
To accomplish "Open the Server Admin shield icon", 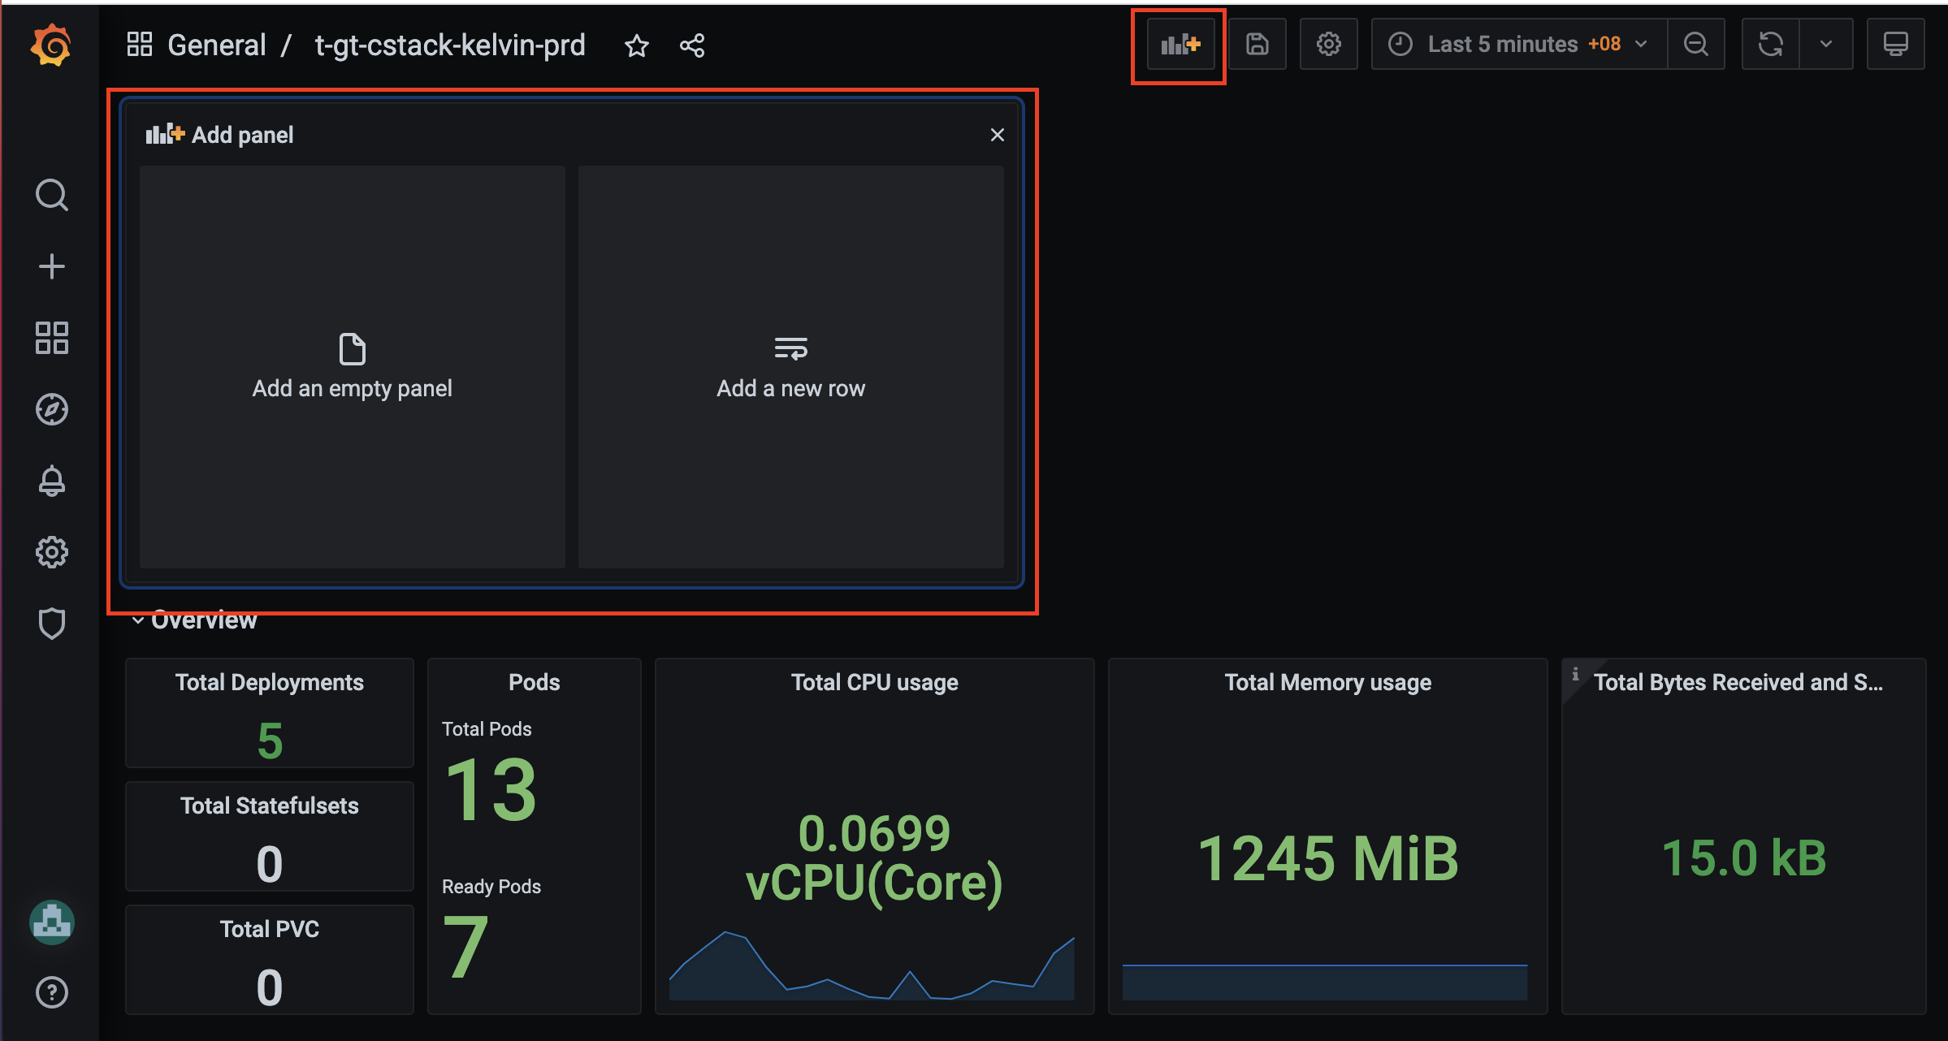I will tap(52, 624).
